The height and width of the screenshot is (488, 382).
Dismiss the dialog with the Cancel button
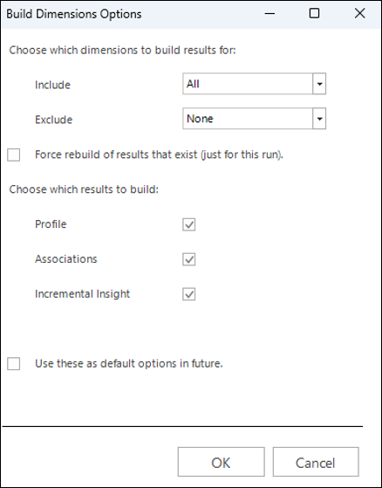(x=316, y=462)
